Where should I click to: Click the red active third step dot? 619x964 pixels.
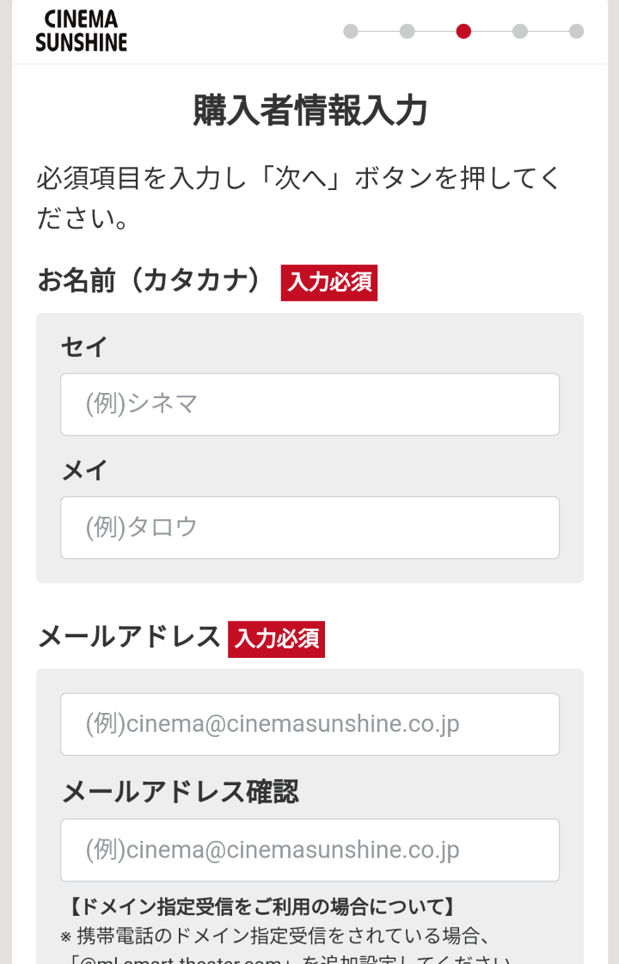[x=463, y=31]
